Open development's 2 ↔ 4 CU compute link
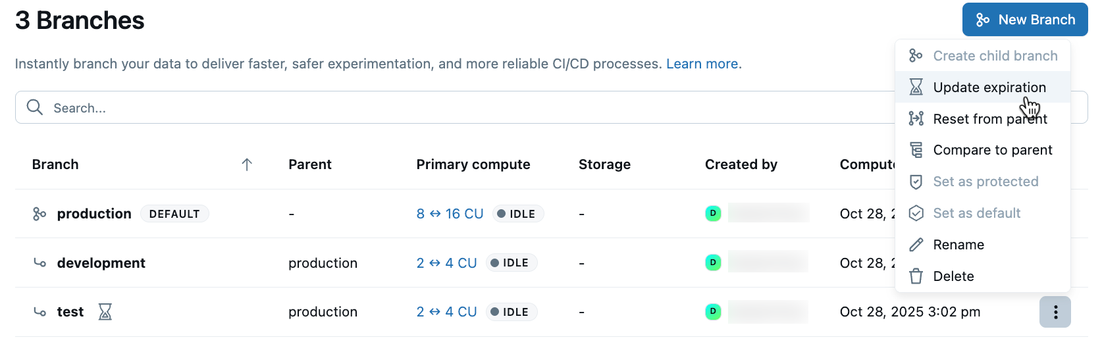The image size is (1102, 354). pyautogui.click(x=446, y=263)
